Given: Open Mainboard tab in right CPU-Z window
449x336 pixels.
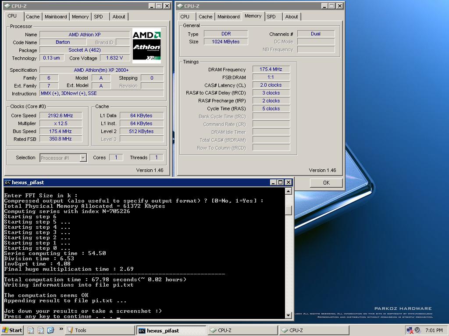Looking at the screenshot, I should [228, 17].
